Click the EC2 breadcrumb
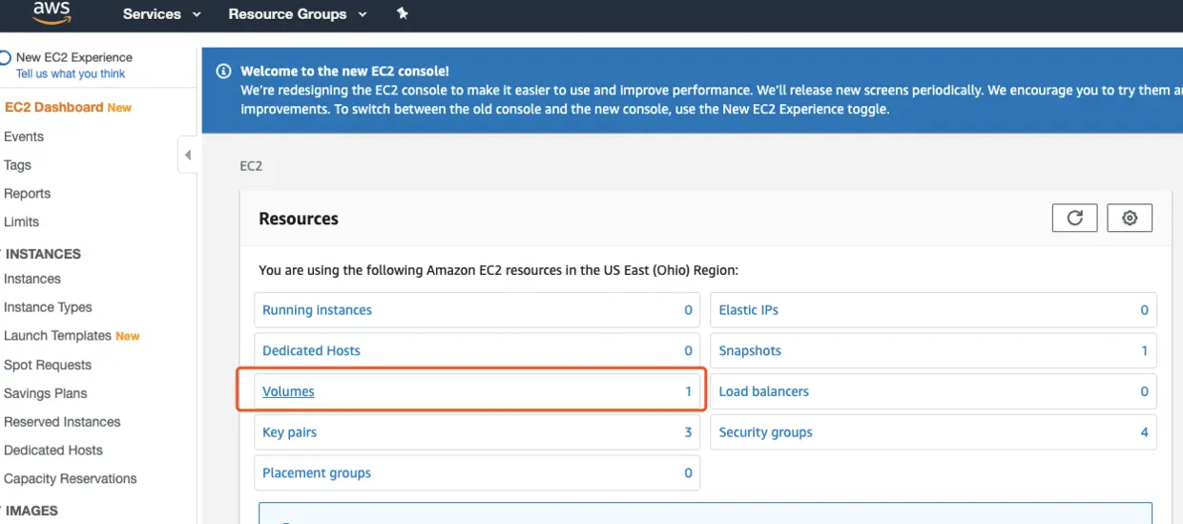 click(251, 166)
